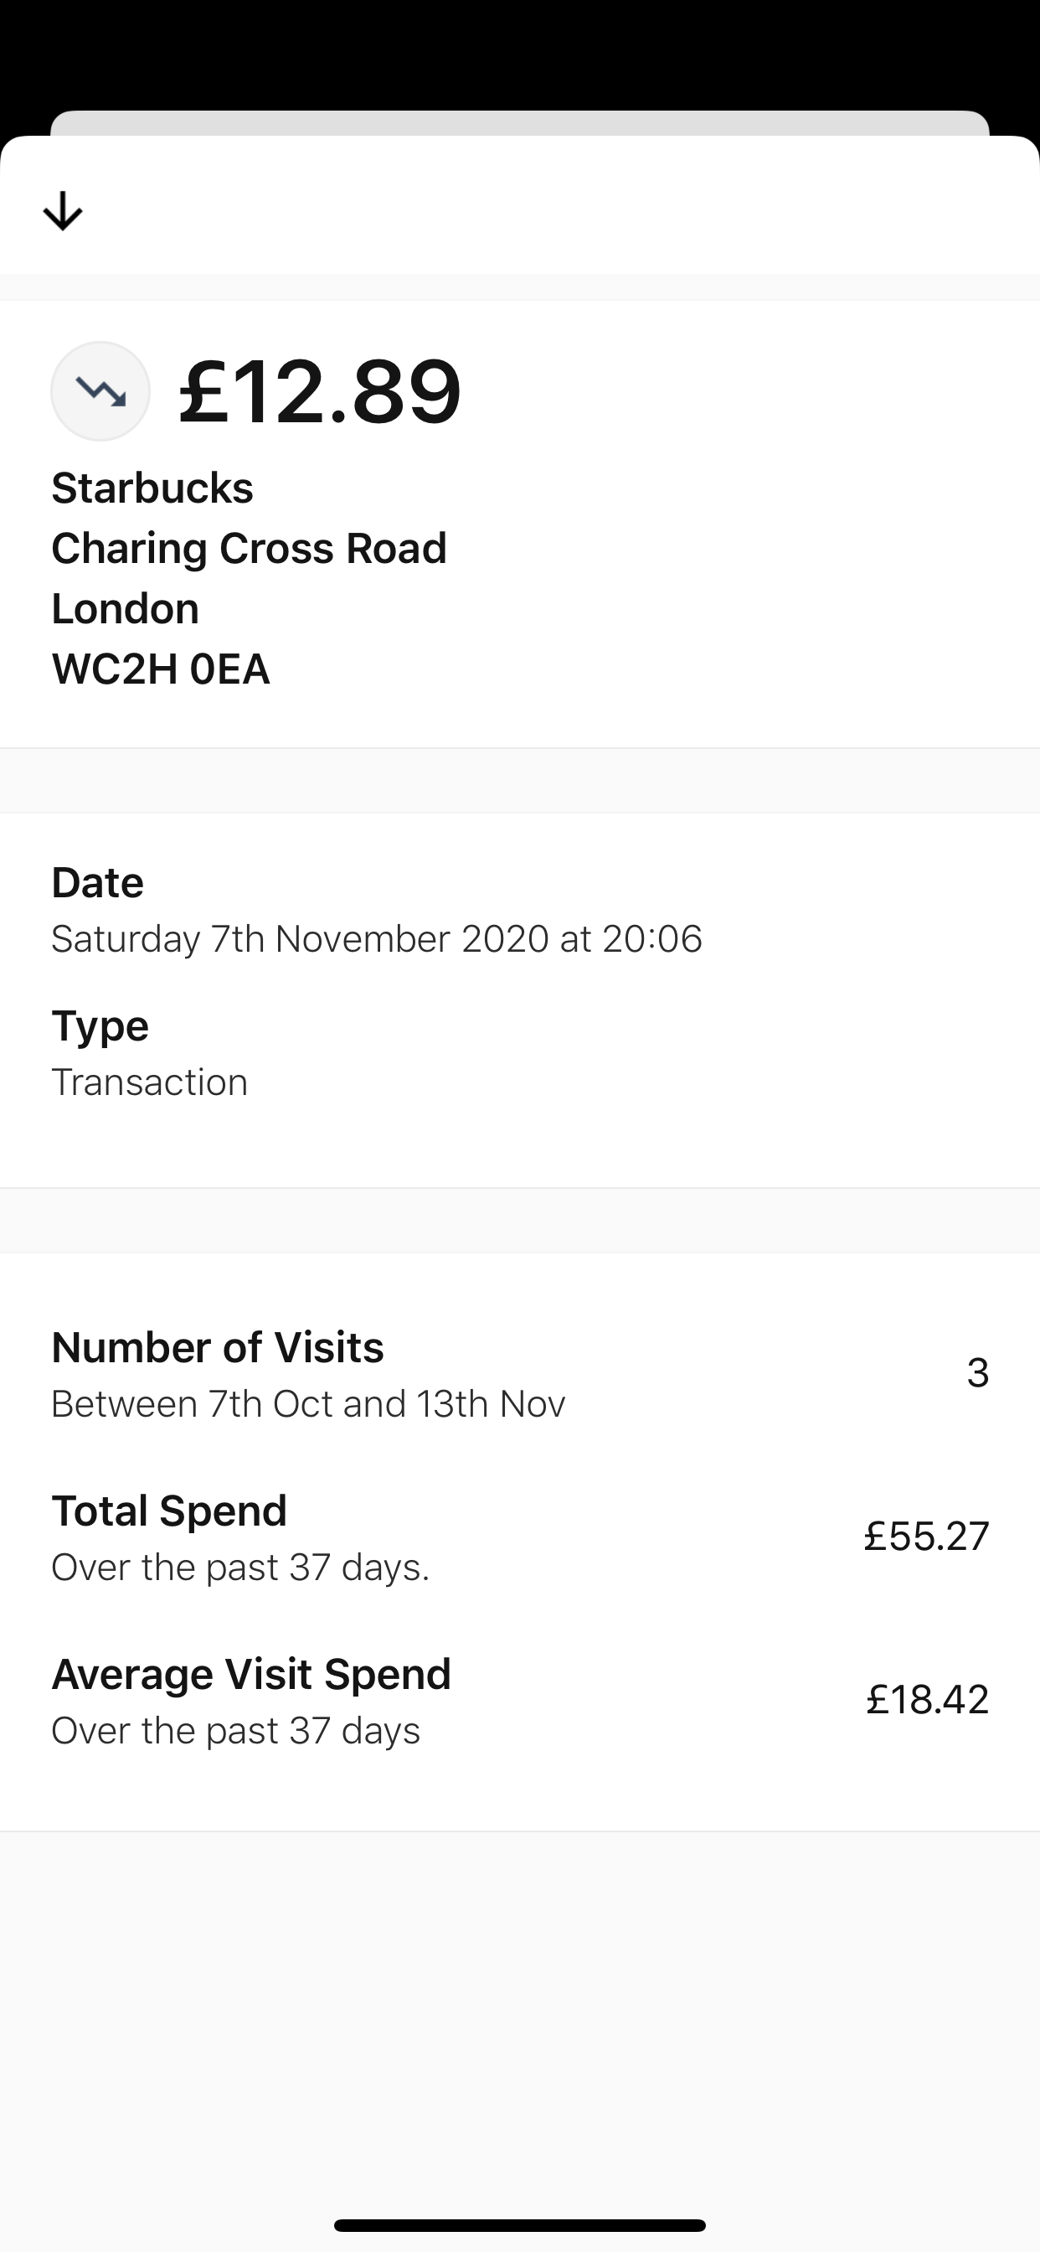Viewport: 1040px width, 2252px height.
Task: Tap the Type heading
Action: [x=100, y=1025]
